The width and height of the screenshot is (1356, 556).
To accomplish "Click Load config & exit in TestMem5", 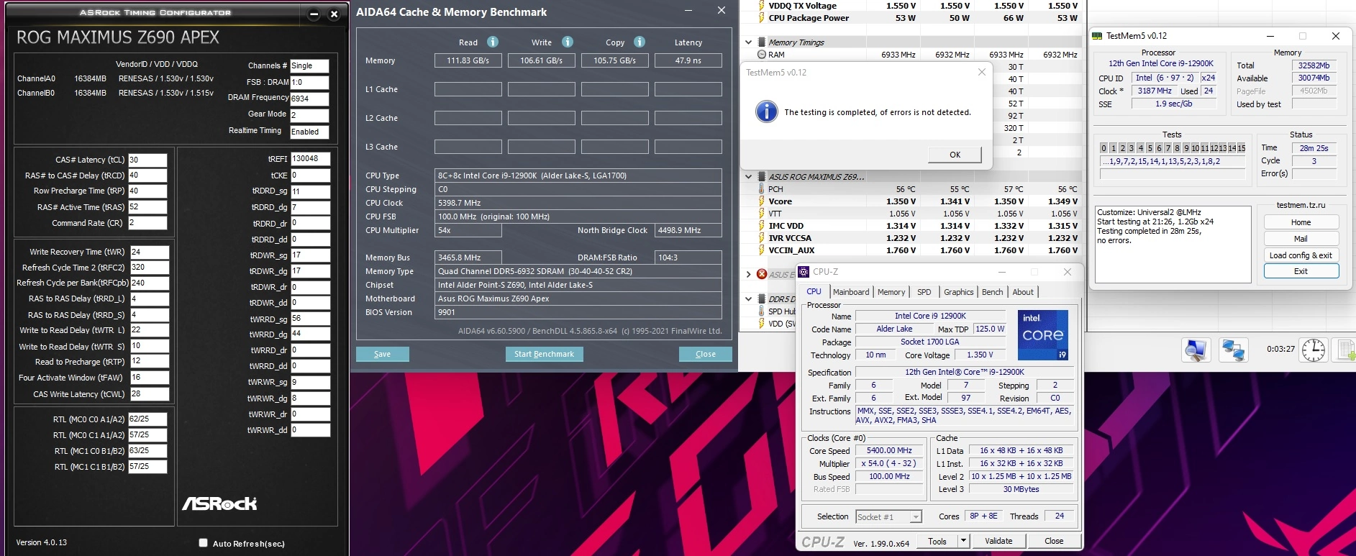I will [x=1301, y=255].
